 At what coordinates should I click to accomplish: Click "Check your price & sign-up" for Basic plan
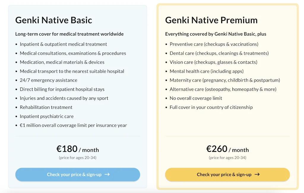coord(77,175)
